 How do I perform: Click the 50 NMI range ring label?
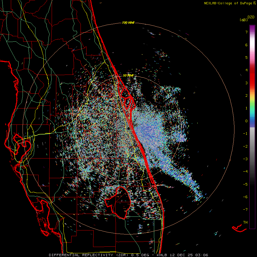[128, 75]
